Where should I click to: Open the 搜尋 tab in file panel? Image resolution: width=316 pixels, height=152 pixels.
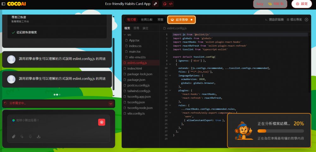point(136,28)
